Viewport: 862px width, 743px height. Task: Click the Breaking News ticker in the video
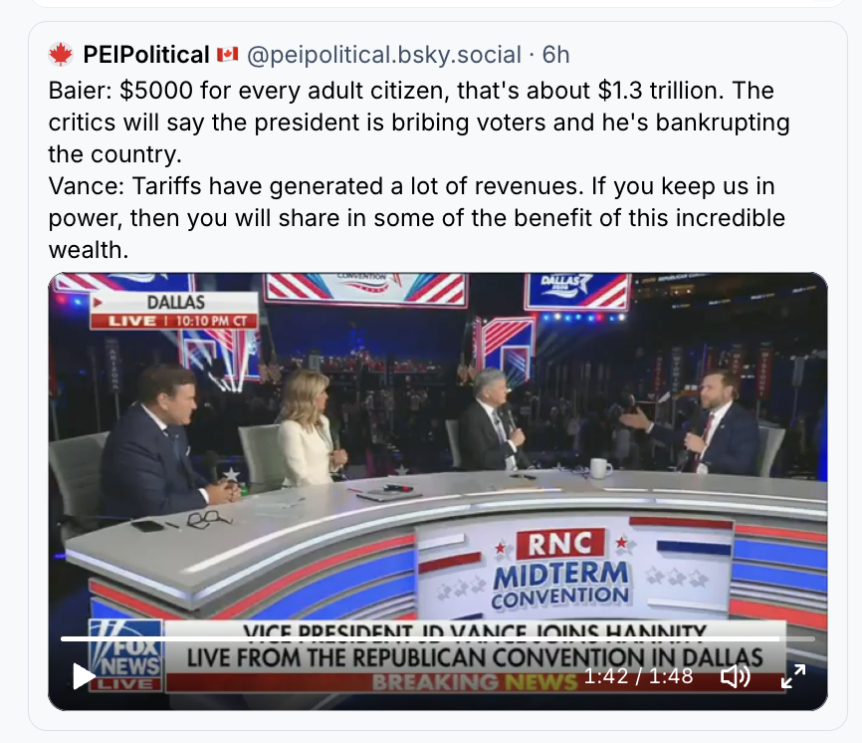(475, 682)
